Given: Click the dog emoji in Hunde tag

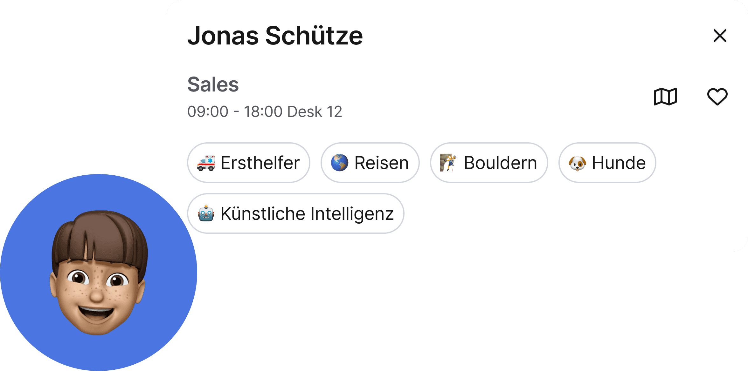Looking at the screenshot, I should [577, 163].
